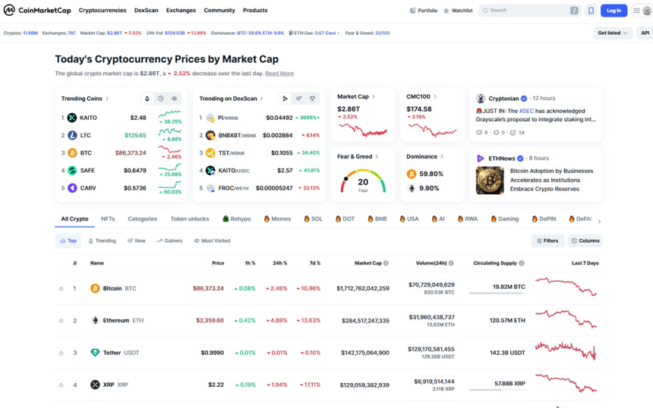This screenshot has width=653, height=408.
Task: Click the CARV trending coin icon
Action: point(72,188)
